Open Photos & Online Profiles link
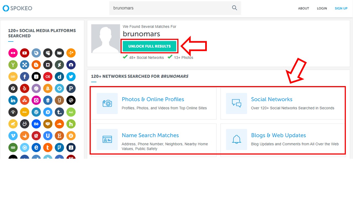 click(153, 99)
